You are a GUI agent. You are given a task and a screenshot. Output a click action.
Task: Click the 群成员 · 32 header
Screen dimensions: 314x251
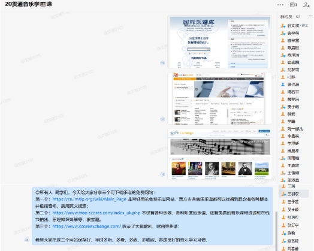[290, 17]
